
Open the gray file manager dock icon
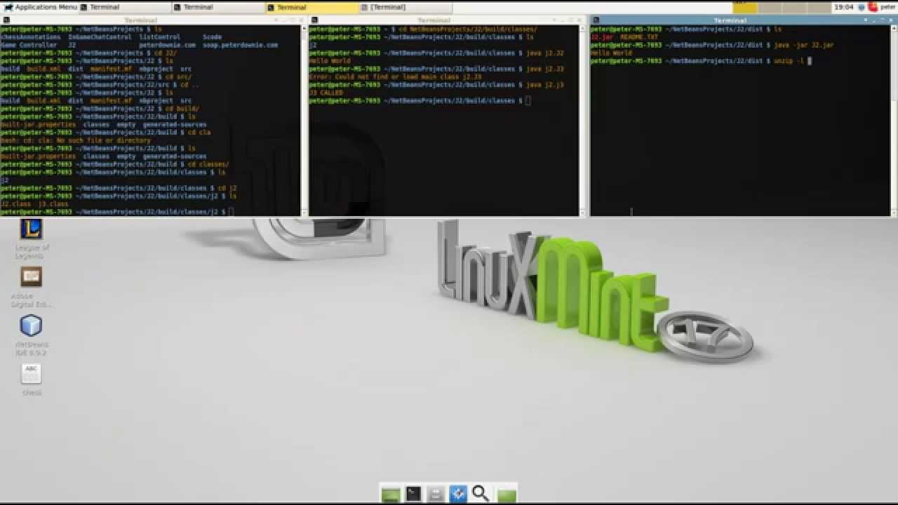(436, 494)
